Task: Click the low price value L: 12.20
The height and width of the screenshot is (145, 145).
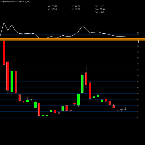Action: pos(76,9)
